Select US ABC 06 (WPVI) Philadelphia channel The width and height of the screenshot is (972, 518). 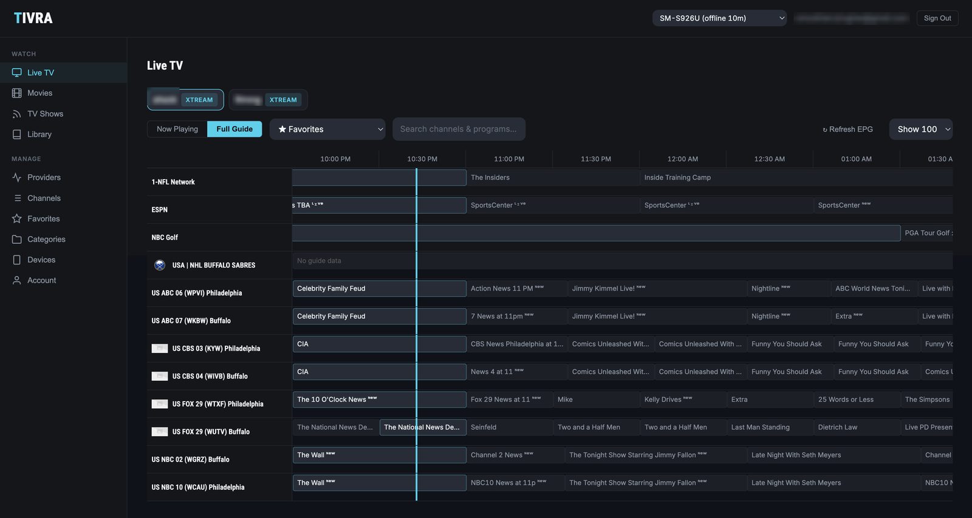219,293
